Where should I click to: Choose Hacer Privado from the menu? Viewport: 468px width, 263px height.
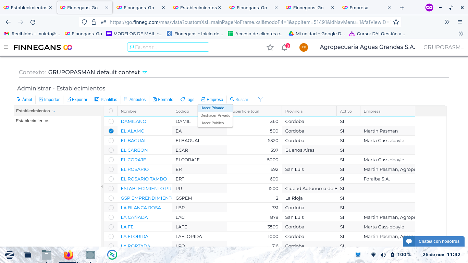click(212, 108)
